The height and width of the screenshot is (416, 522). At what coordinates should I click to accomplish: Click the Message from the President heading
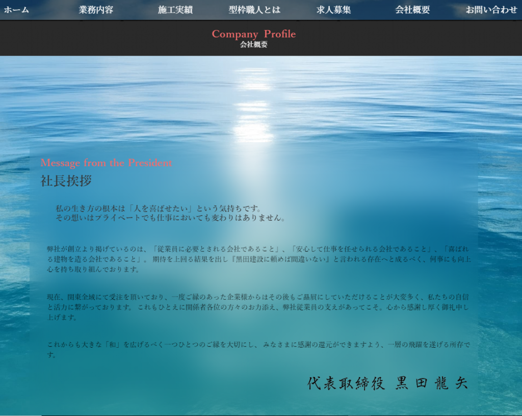click(106, 163)
